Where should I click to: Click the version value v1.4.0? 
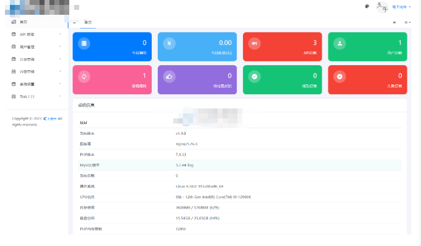click(x=181, y=133)
